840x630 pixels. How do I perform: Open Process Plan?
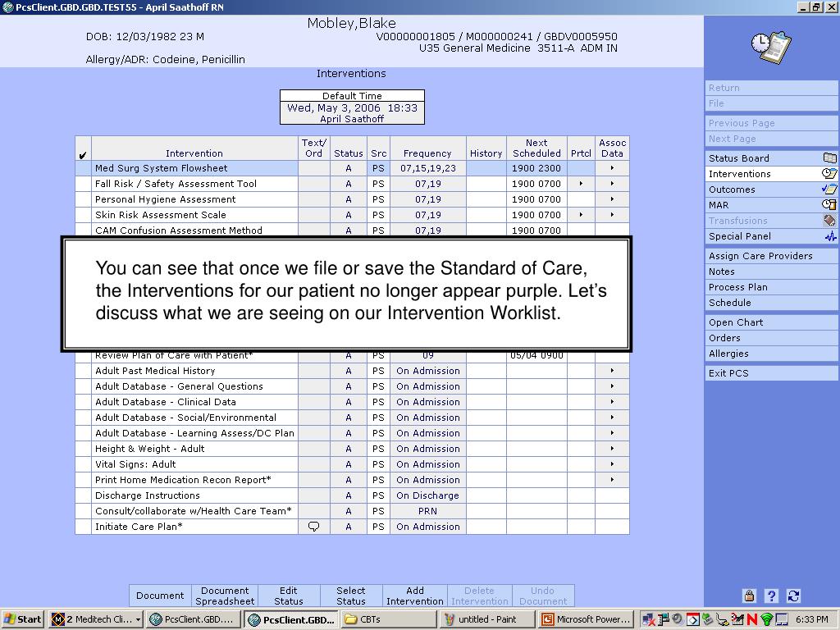pos(771,287)
